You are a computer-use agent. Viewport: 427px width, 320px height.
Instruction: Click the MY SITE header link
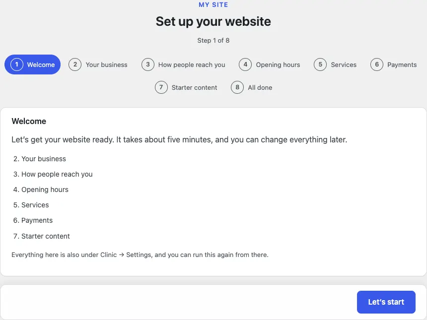pyautogui.click(x=213, y=4)
